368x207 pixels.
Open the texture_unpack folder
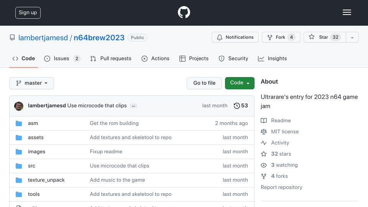[x=46, y=180]
